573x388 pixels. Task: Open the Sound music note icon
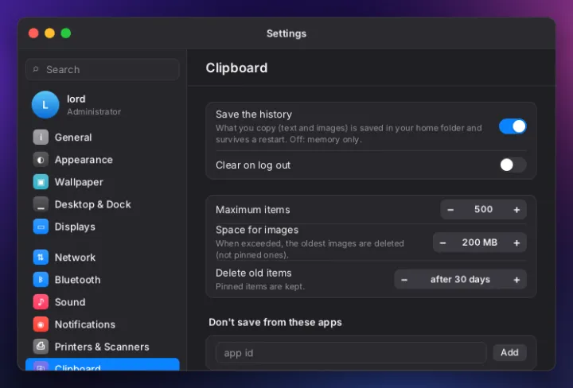point(41,302)
